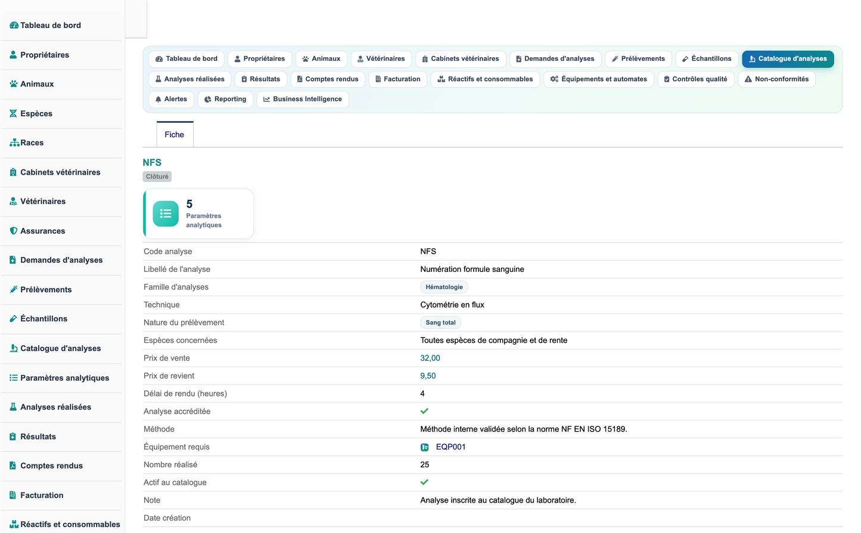Open Échantillons from the top menu
This screenshot has height=533, width=861.
(707, 59)
